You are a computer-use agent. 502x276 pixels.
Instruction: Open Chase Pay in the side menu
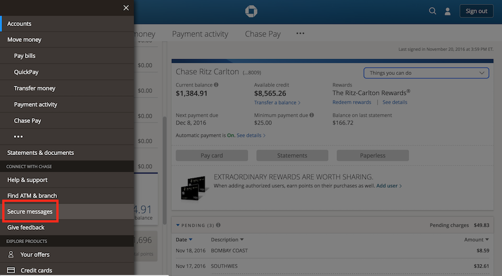[67, 120]
